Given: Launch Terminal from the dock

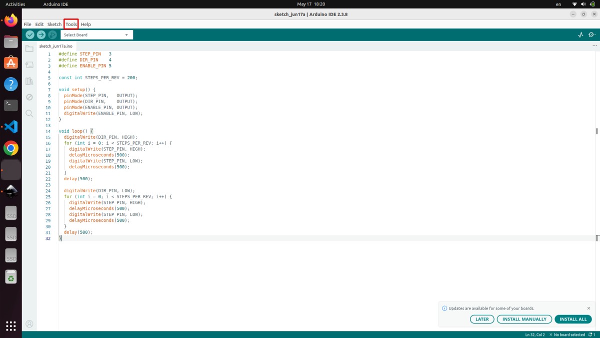Looking at the screenshot, I should click(x=11, y=105).
